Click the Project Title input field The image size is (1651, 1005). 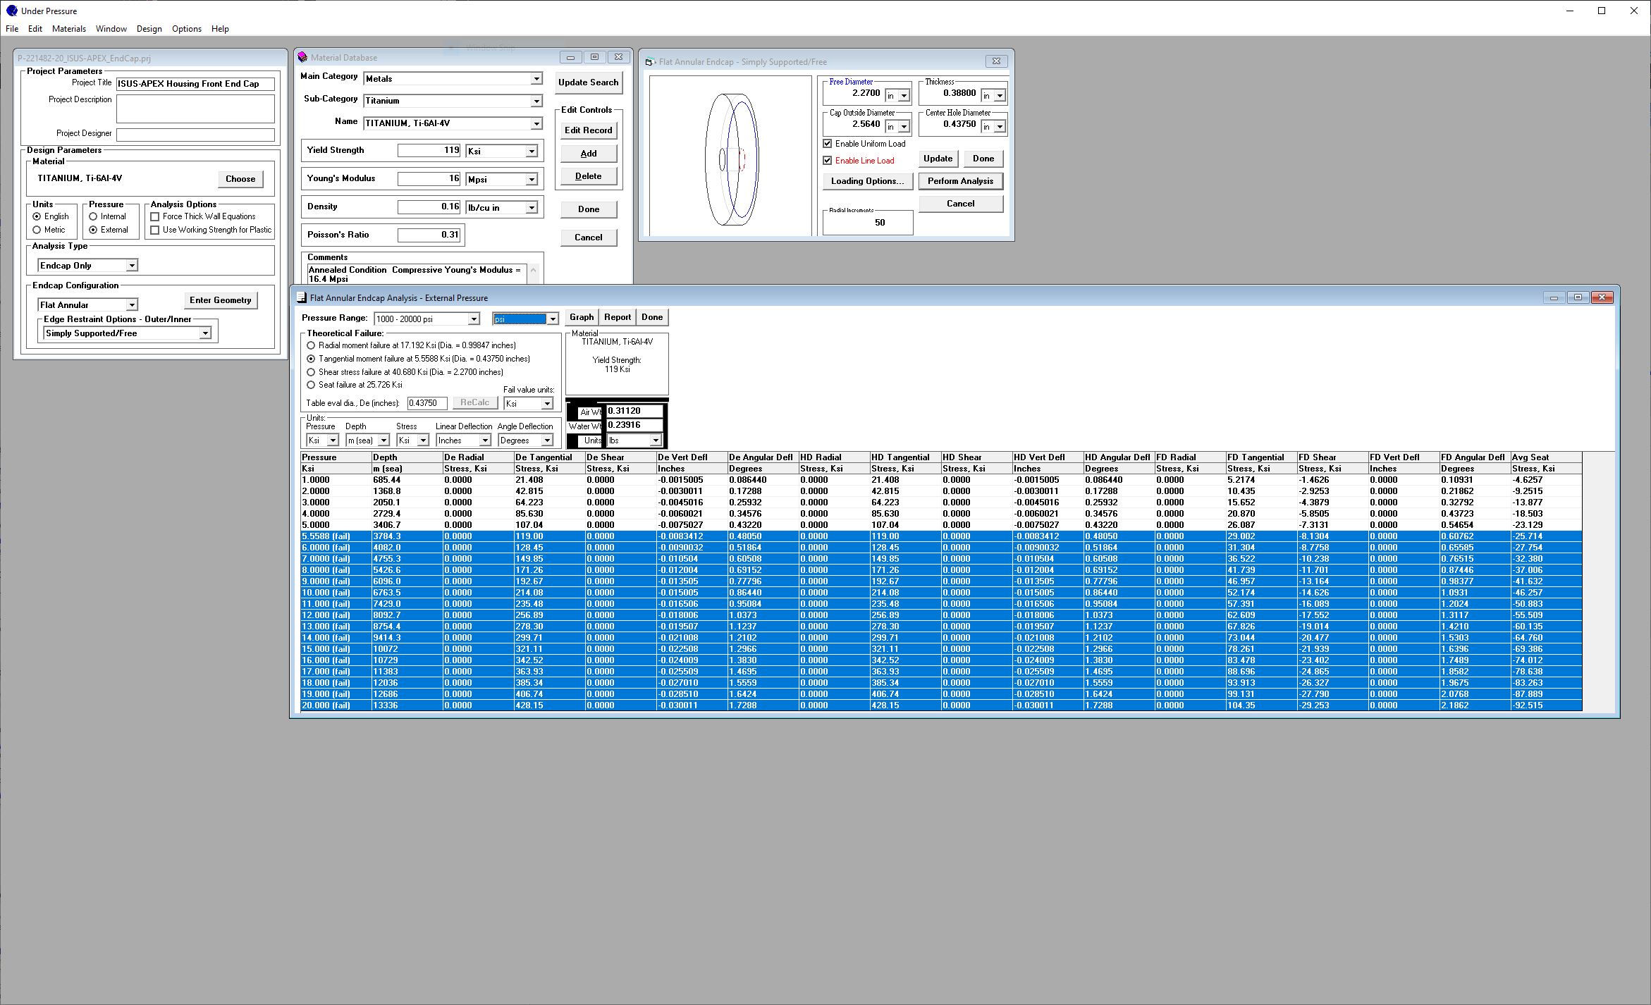coord(195,84)
